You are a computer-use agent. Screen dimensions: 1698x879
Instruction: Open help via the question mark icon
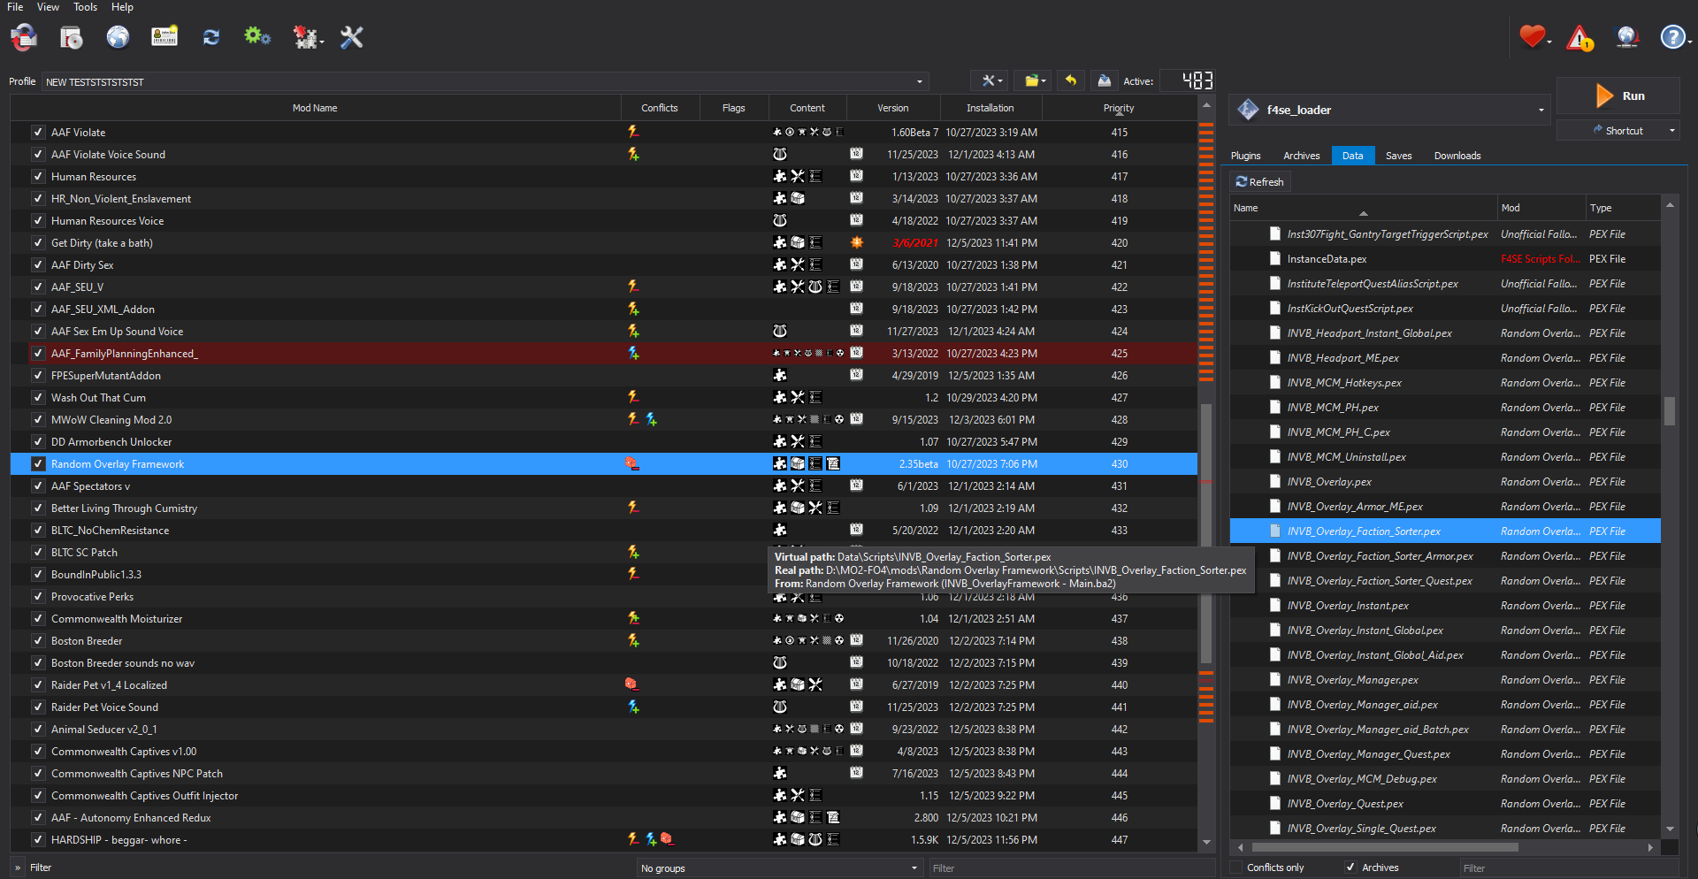tap(1672, 37)
